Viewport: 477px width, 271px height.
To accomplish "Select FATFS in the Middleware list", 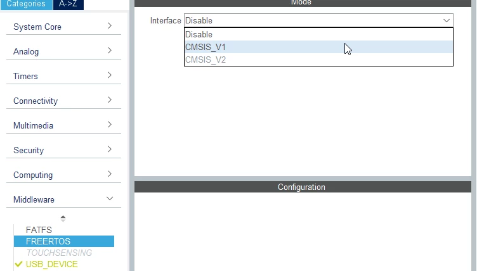I will (64, 230).
